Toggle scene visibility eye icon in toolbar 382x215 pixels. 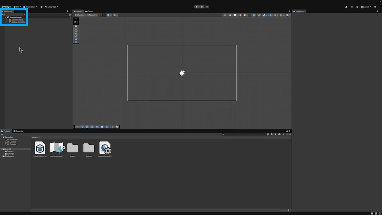[x=271, y=15]
